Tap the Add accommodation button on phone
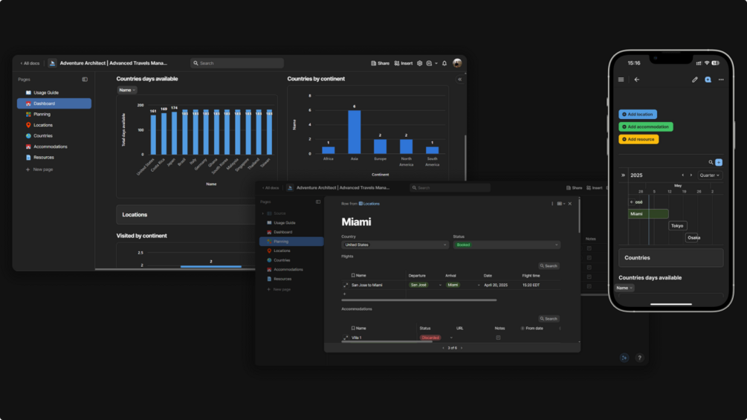747x420 pixels. coord(646,126)
